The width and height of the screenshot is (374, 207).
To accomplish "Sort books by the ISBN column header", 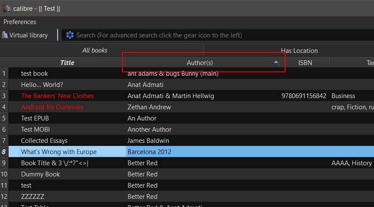I will pyautogui.click(x=305, y=63).
